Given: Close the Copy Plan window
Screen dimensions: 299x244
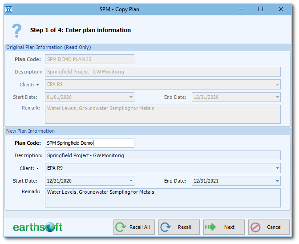Looking at the screenshot, I should point(281,9).
